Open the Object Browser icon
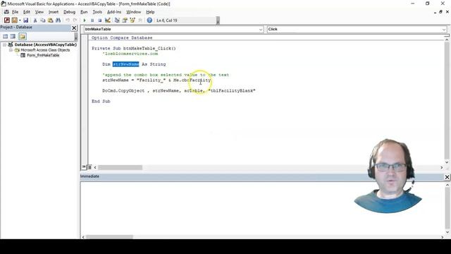 pyautogui.click(x=132, y=20)
